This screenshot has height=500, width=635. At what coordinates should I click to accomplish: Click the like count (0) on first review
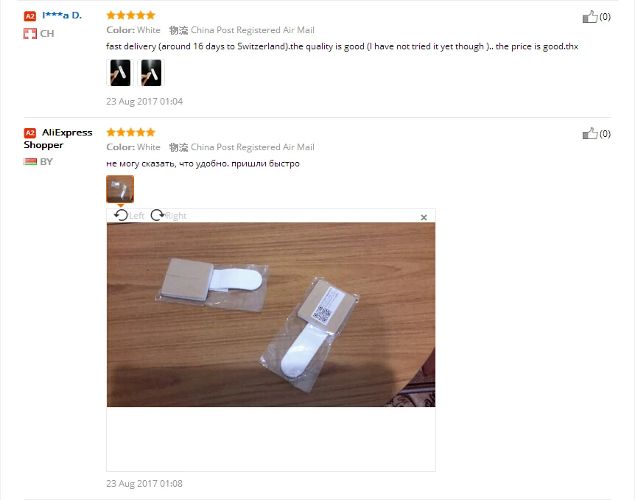605,17
